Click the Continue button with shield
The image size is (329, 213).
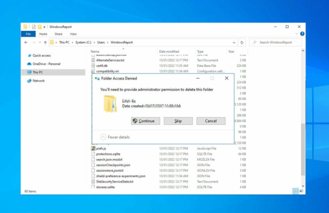(x=145, y=121)
